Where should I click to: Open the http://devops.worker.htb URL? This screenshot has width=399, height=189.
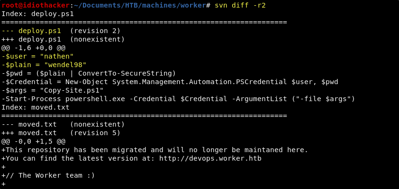pyautogui.click(x=210, y=159)
